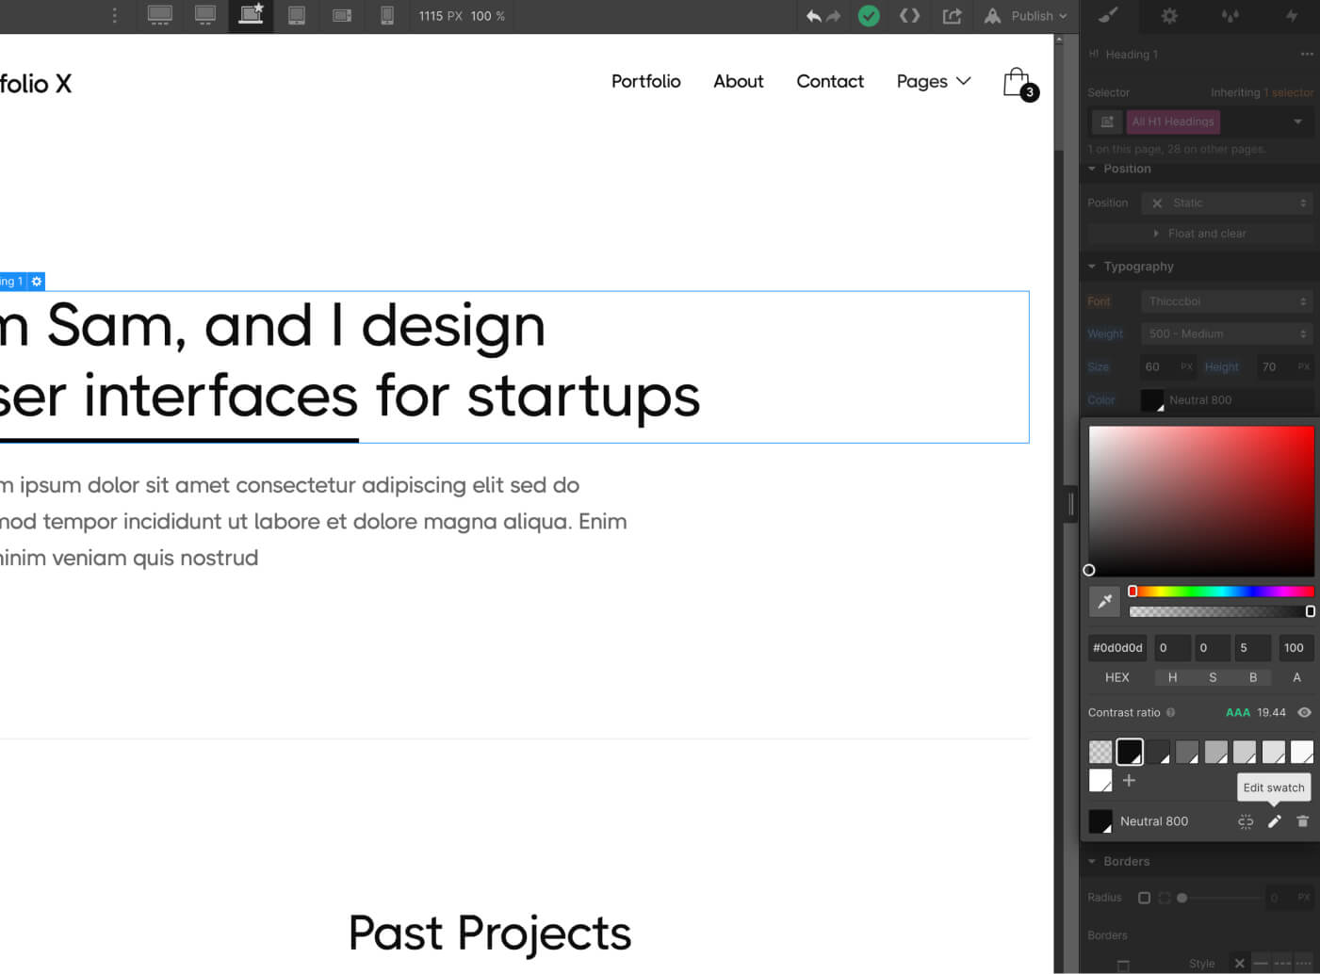Toggle the HSB color mode selector
1320x974 pixels.
(x=1213, y=677)
